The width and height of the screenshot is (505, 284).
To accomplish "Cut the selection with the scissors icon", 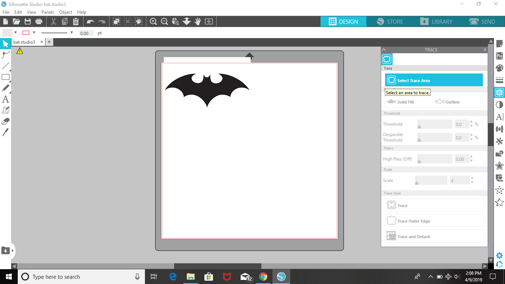I will [x=54, y=21].
